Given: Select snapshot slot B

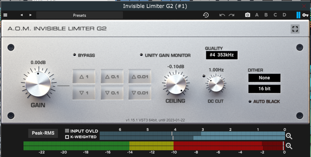Looking at the screenshot, I should tap(266, 15).
